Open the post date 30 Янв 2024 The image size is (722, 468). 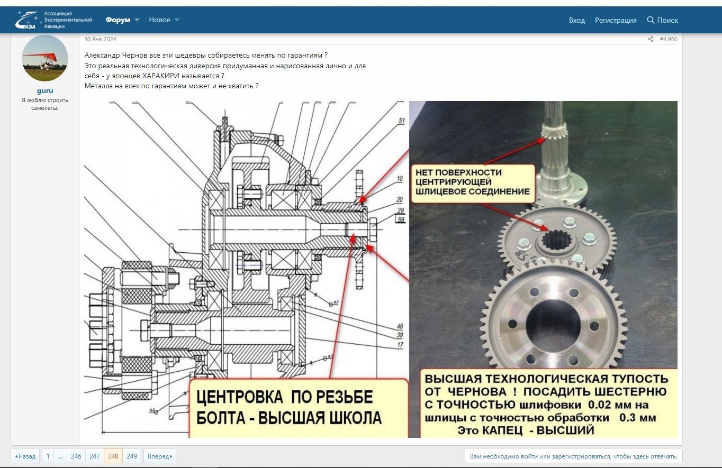100,39
